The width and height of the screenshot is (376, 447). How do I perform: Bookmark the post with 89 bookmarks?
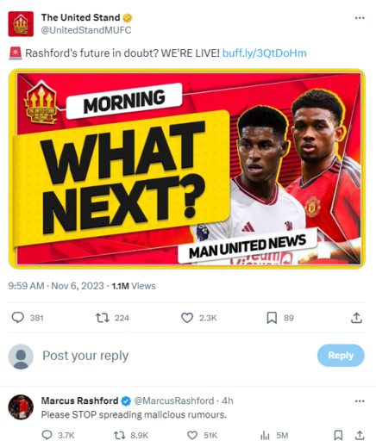coord(272,318)
